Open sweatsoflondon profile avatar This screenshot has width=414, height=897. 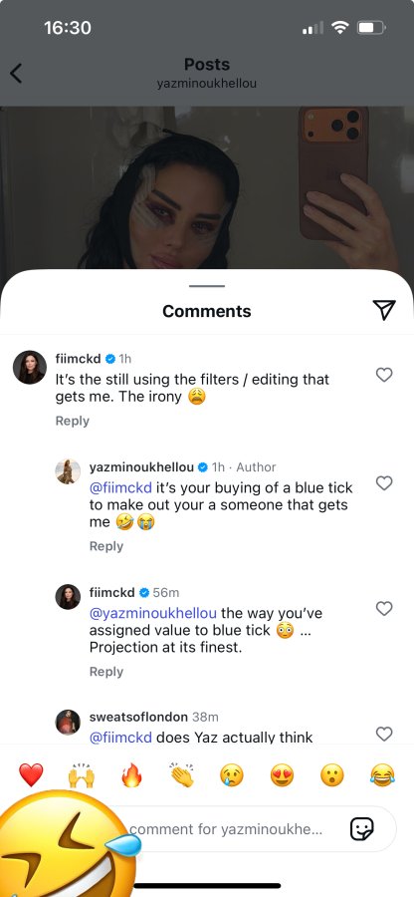click(x=68, y=722)
